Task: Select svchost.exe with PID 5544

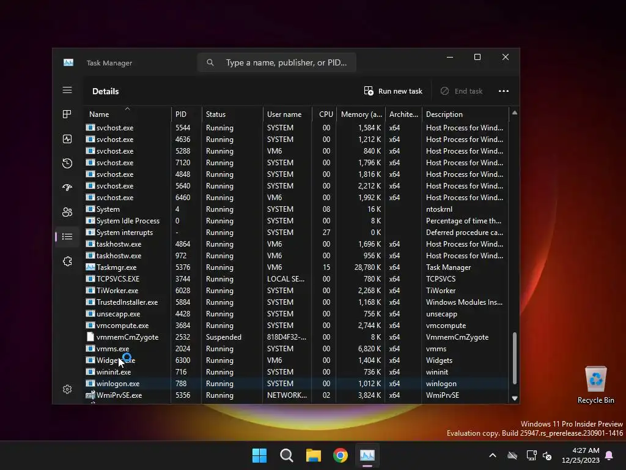Action: pyautogui.click(x=296, y=128)
